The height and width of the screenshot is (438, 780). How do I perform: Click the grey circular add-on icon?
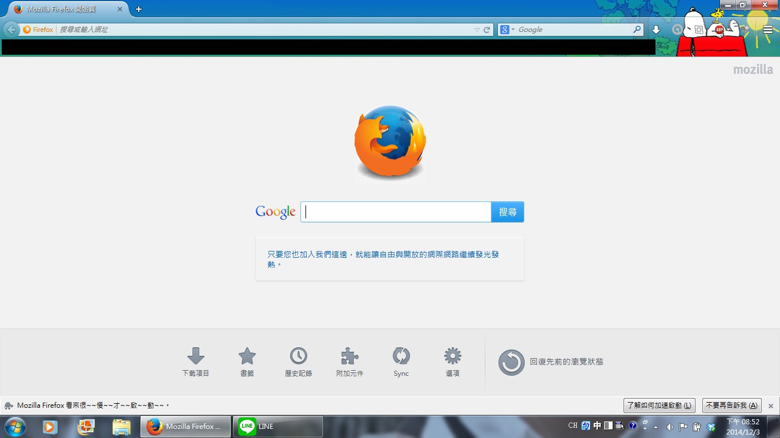pyautogui.click(x=677, y=30)
